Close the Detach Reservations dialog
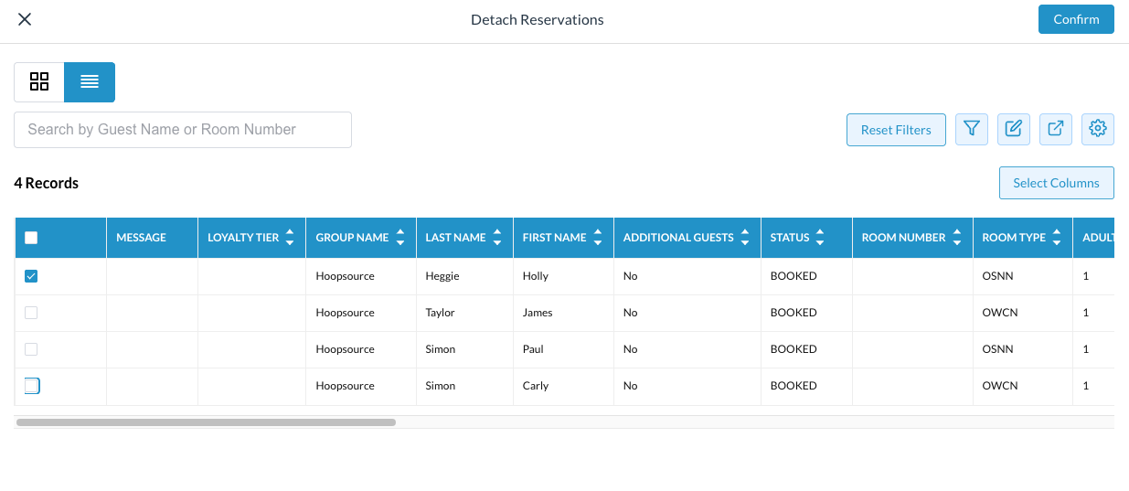Image resolution: width=1129 pixels, height=491 pixels. (25, 19)
